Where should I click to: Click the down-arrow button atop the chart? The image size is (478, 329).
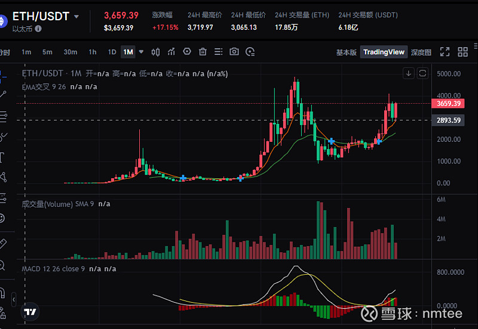click(x=409, y=73)
